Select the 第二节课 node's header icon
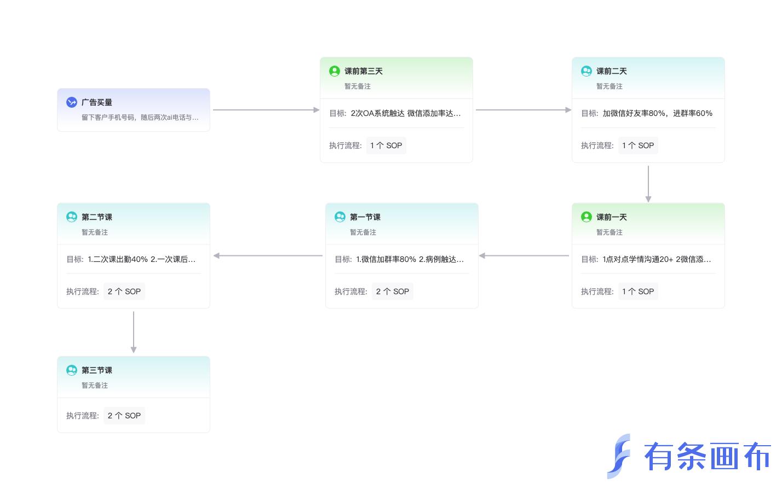Viewport: 782px width, 490px height. pyautogui.click(x=72, y=217)
